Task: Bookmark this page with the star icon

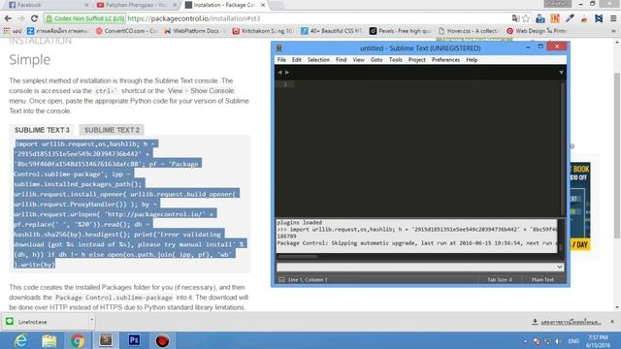Action: 526,18
